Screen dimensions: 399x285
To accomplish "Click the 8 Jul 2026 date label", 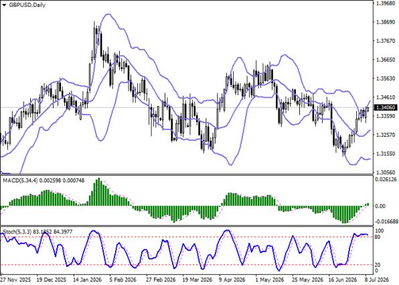I will pyautogui.click(x=377, y=280).
